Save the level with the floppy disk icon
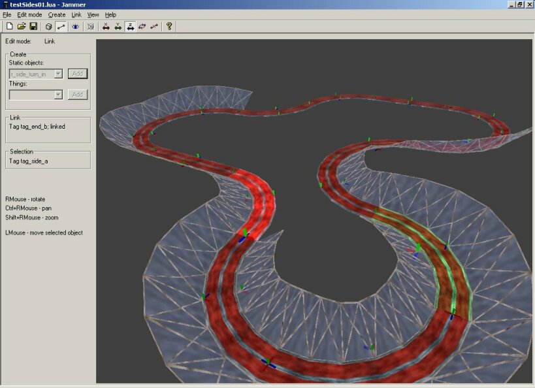 [x=33, y=27]
